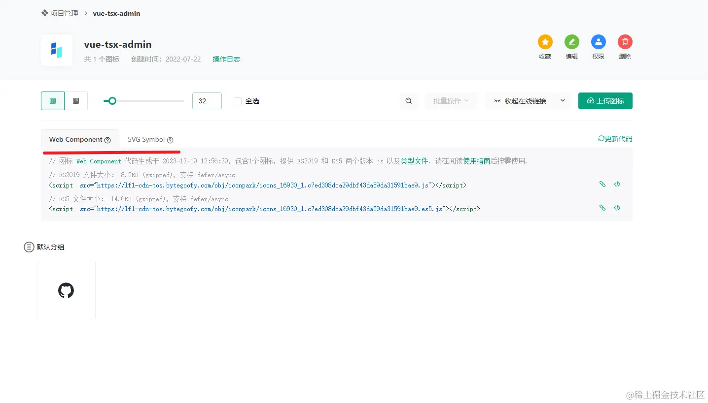
Task: Select the GitHub icon thumbnail
Action: click(66, 290)
